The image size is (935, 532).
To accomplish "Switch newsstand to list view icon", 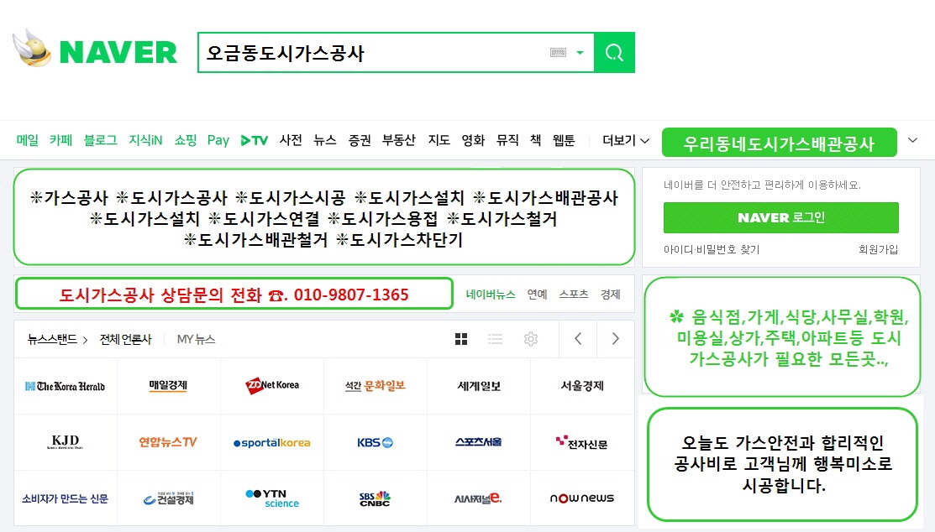I will tap(495, 339).
